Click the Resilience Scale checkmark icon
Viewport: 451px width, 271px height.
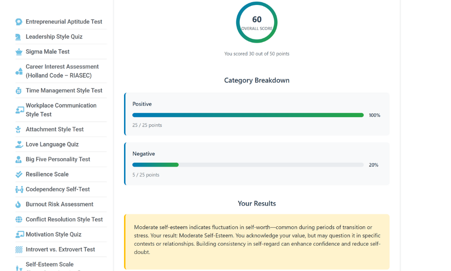pyautogui.click(x=18, y=174)
